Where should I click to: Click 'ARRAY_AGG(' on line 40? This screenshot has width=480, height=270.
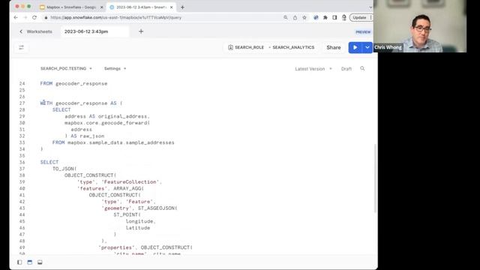click(128, 188)
